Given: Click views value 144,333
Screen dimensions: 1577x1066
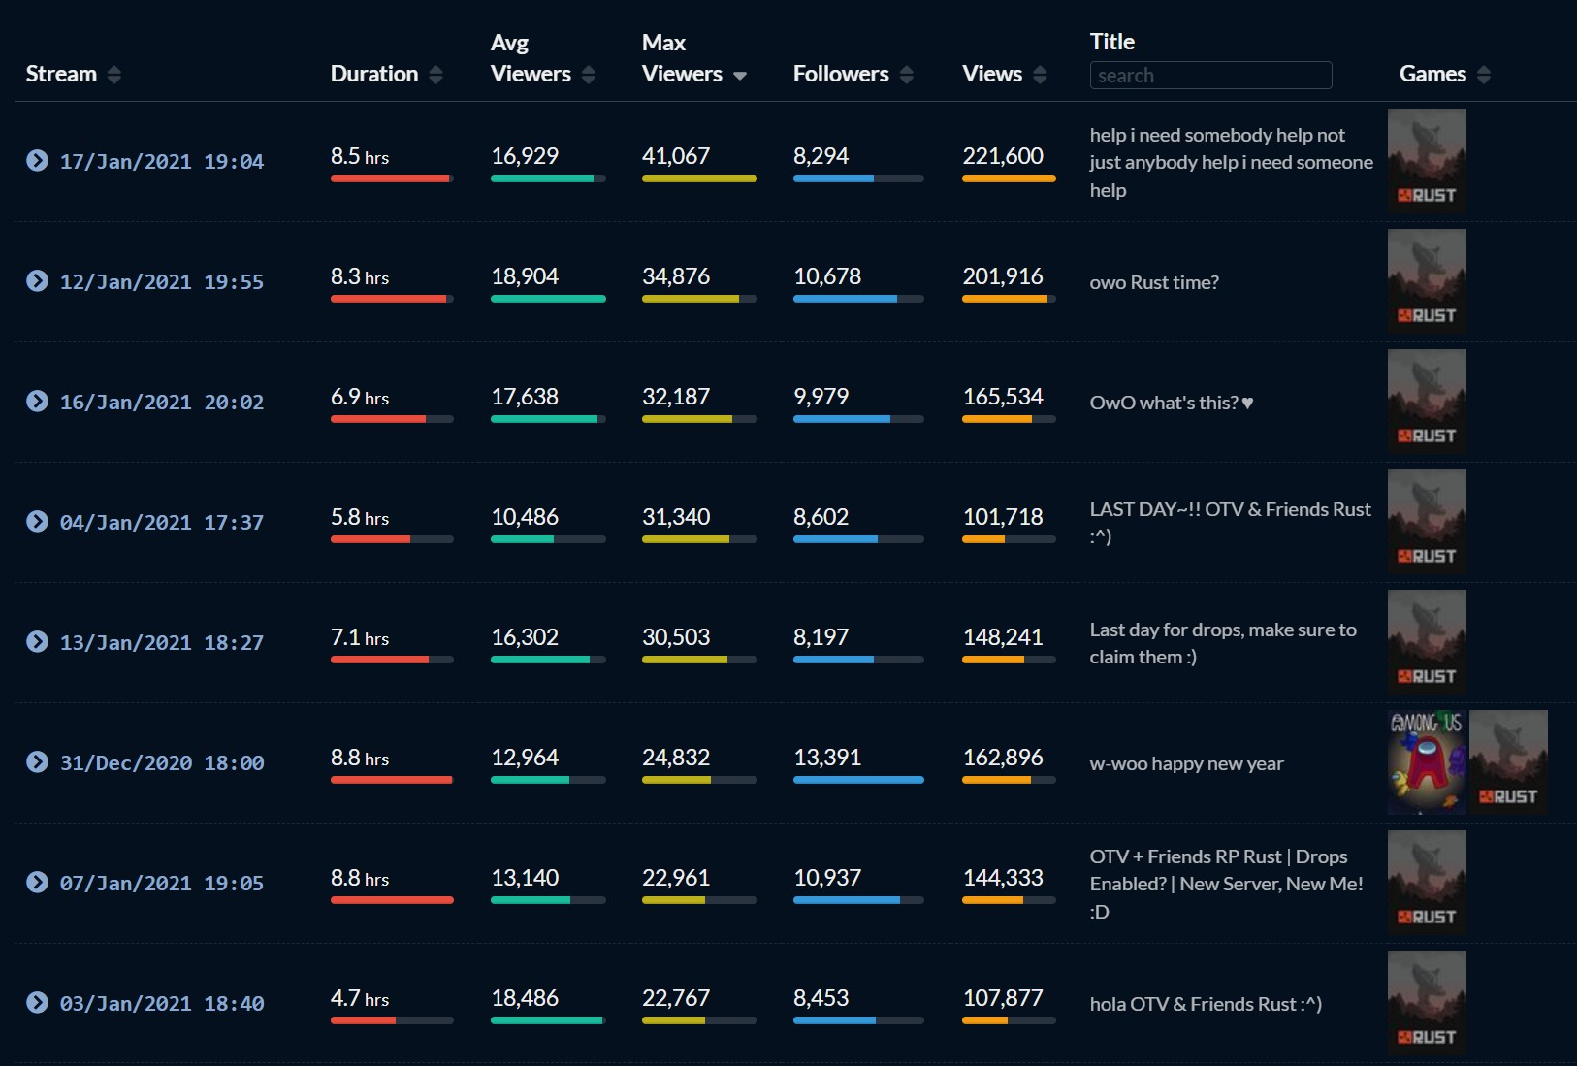Looking at the screenshot, I should tap(1003, 878).
